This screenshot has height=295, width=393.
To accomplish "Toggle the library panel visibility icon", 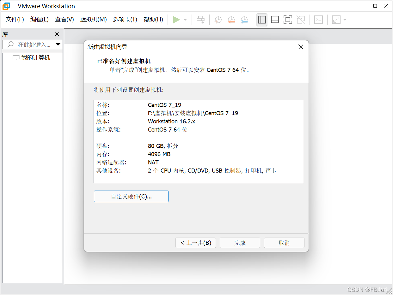I will point(262,20).
